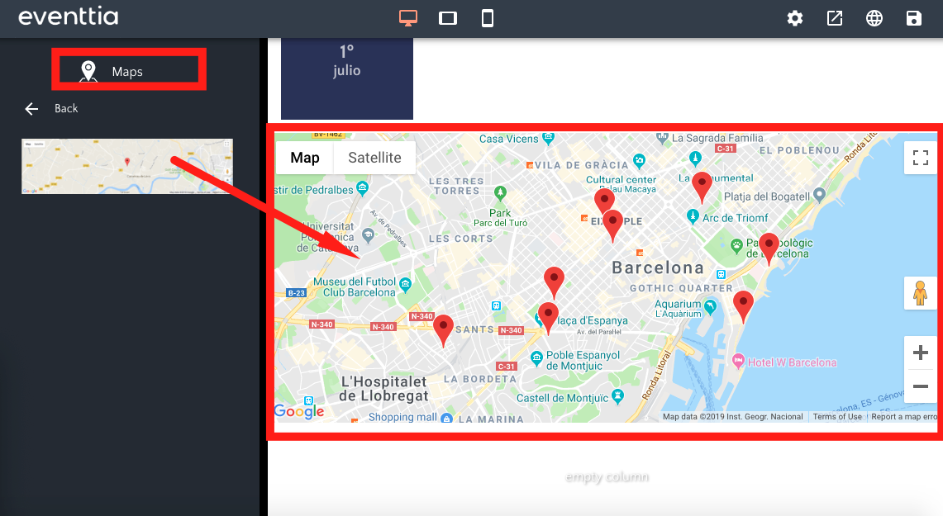This screenshot has width=943, height=516.
Task: Open the Terms of Use link
Action: tap(836, 417)
